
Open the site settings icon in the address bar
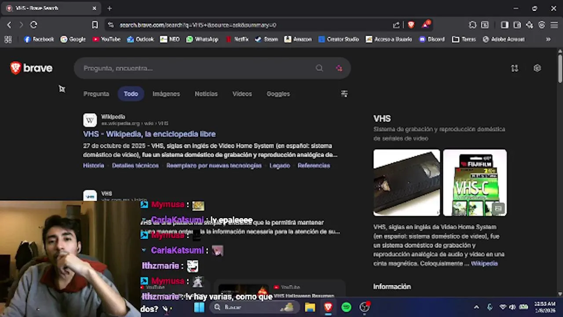[110, 25]
